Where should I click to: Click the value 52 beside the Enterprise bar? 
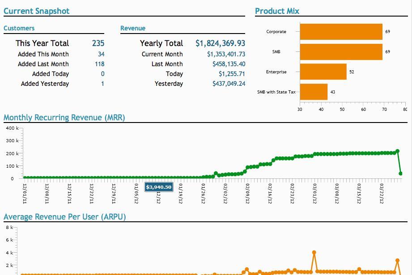coord(352,72)
